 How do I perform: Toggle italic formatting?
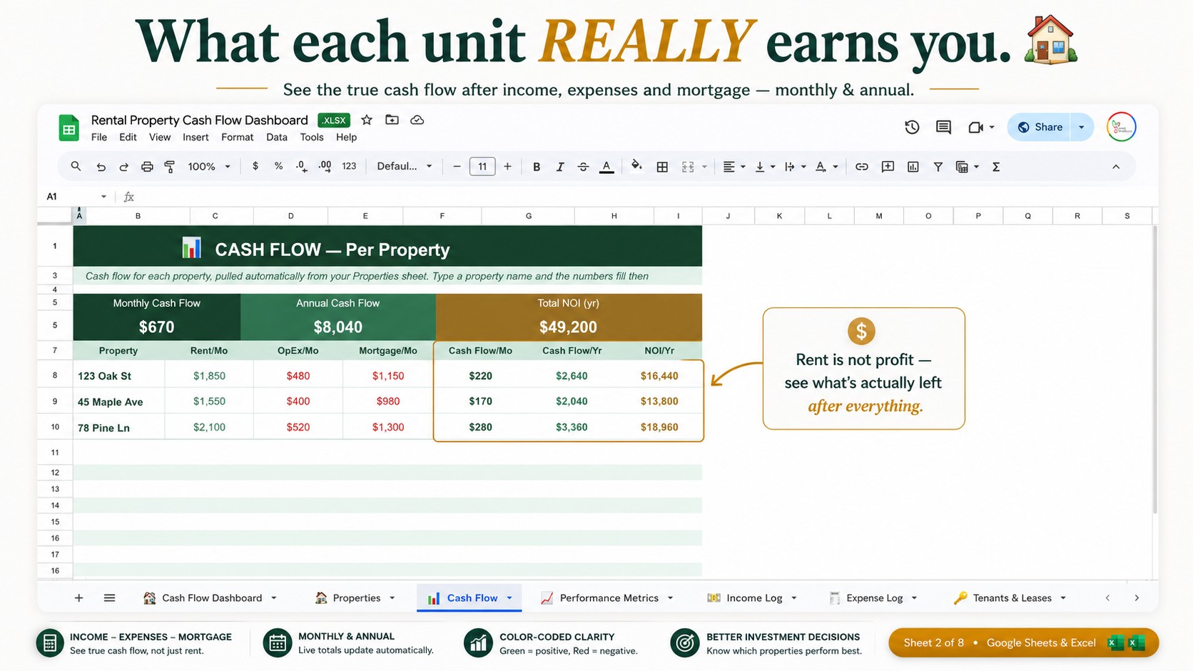(x=560, y=166)
